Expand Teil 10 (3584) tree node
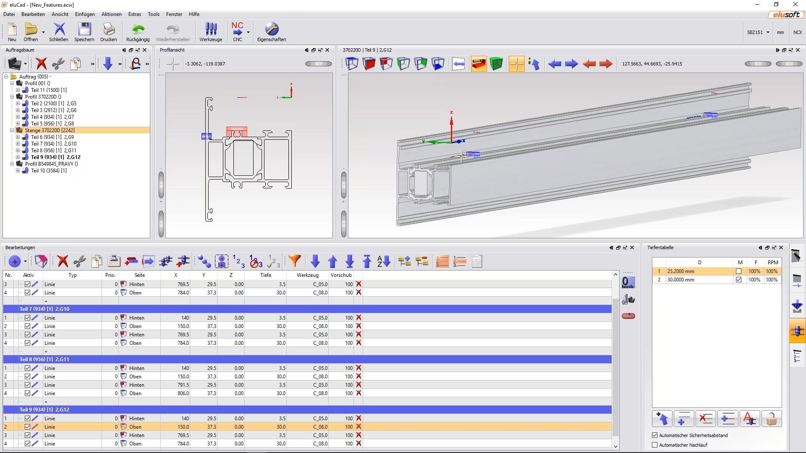The height and width of the screenshot is (453, 806). pyautogui.click(x=17, y=171)
